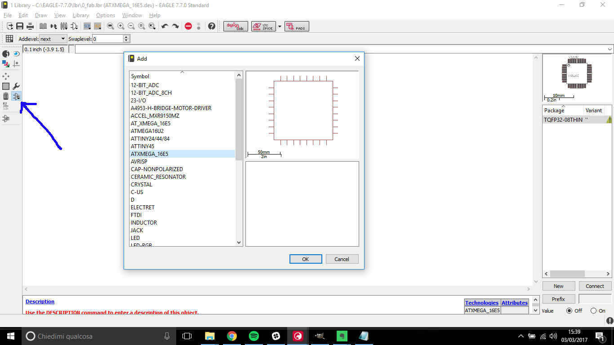Expand the arrow next to LTC Spice
The width and height of the screenshot is (614, 345).
pyautogui.click(x=280, y=27)
